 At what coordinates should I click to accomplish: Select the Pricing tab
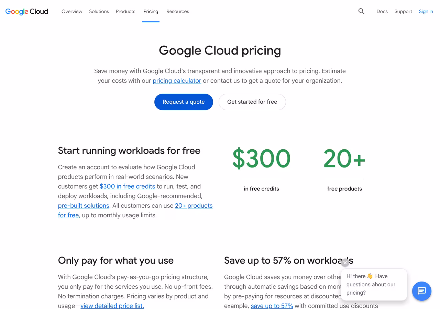(151, 11)
